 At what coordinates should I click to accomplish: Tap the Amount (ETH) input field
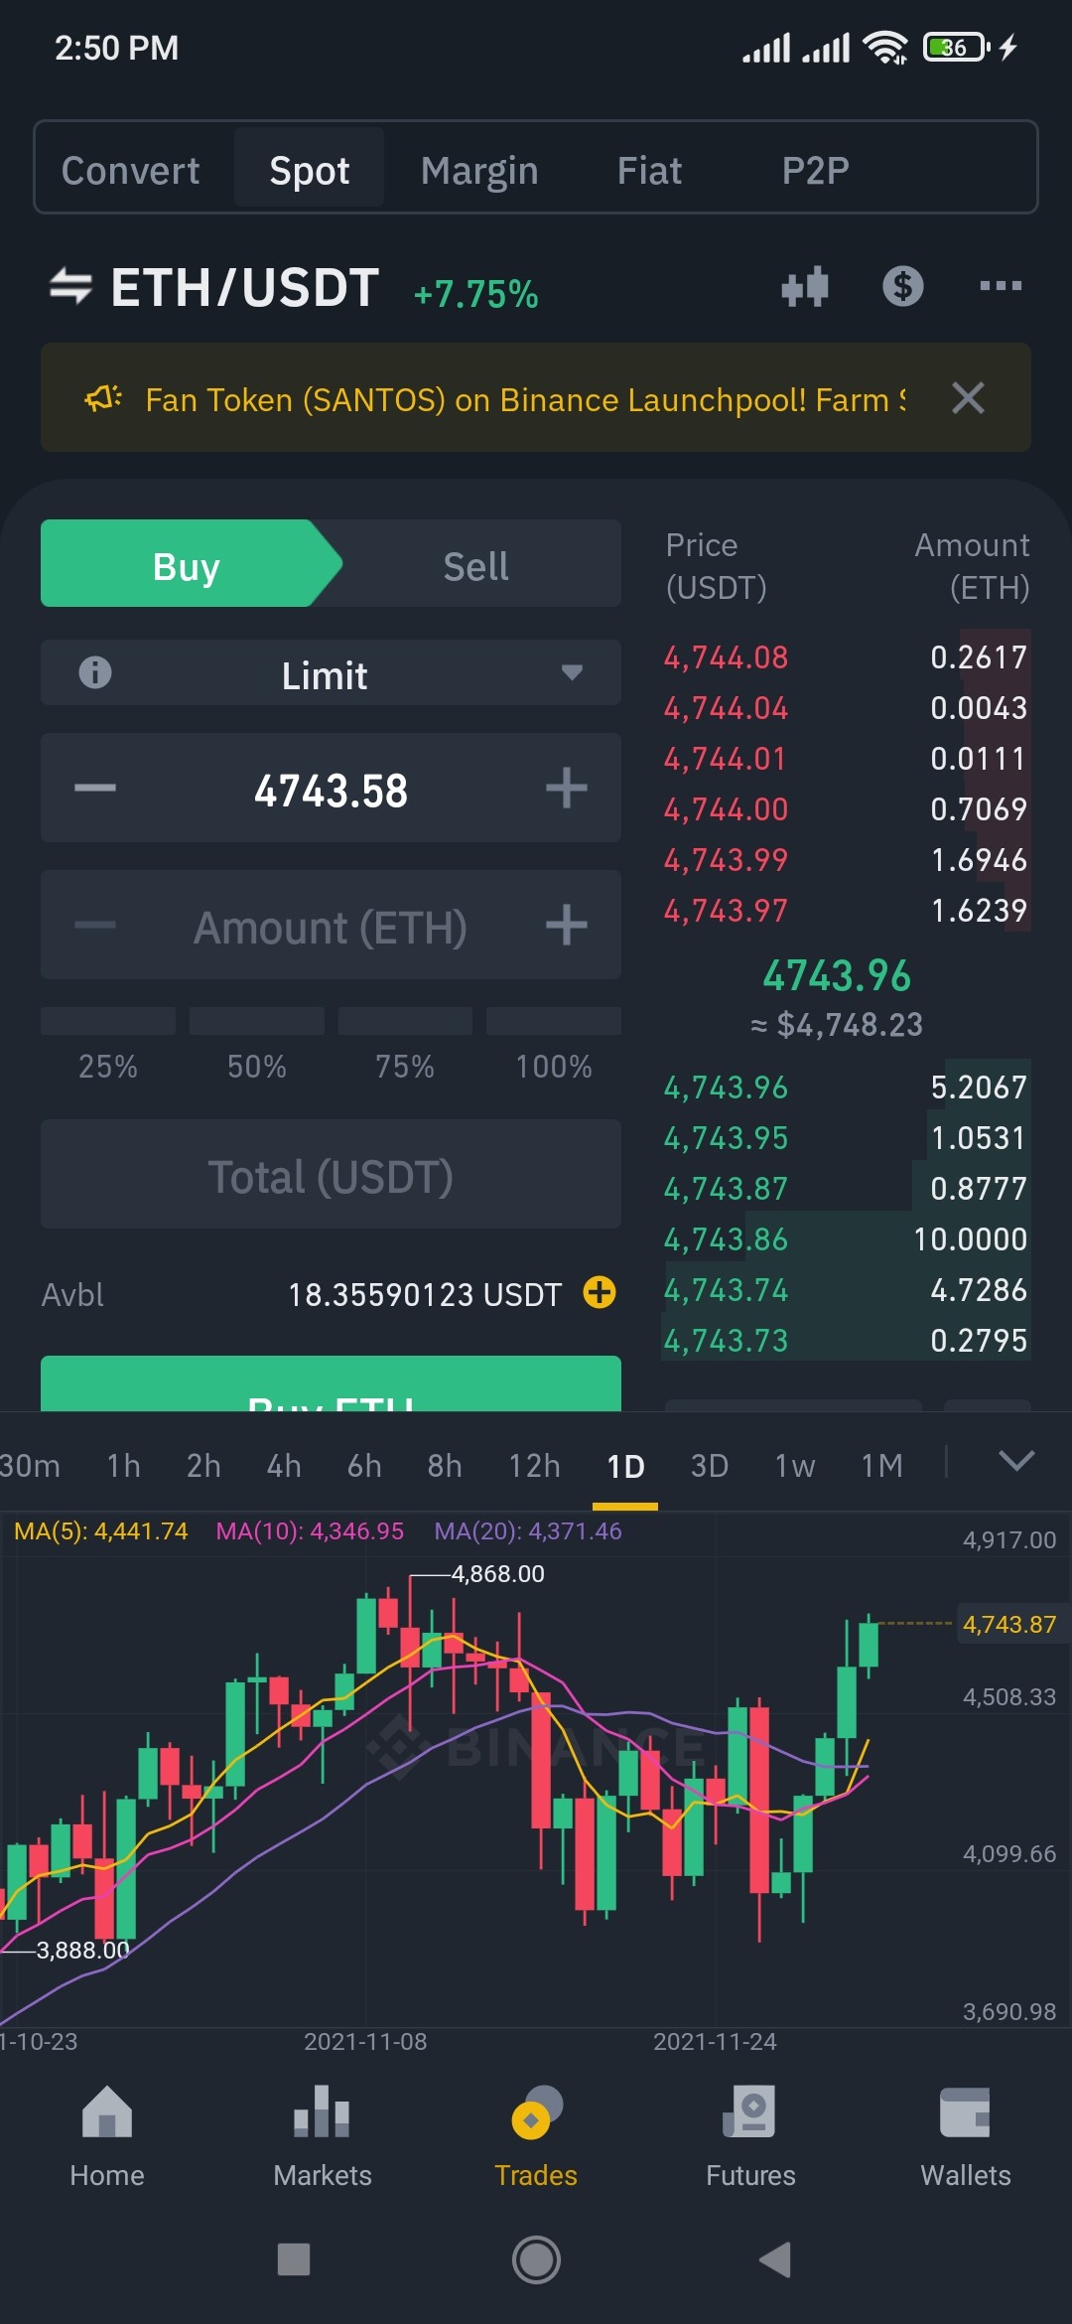pyautogui.click(x=331, y=927)
